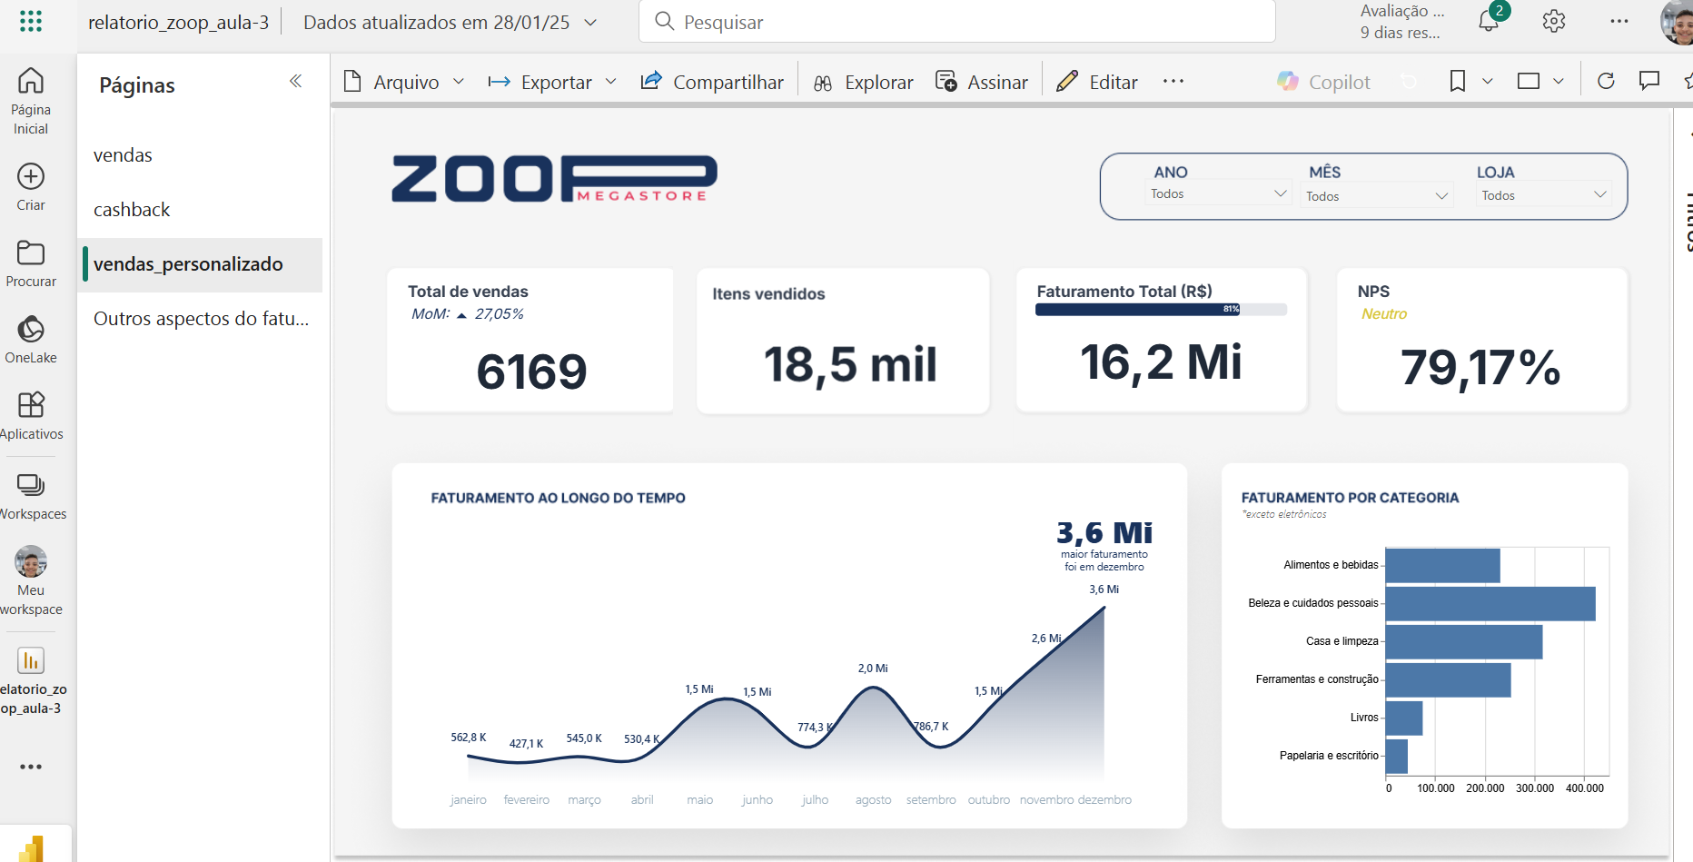
Task: Expand the data updated info chevron
Action: [590, 23]
